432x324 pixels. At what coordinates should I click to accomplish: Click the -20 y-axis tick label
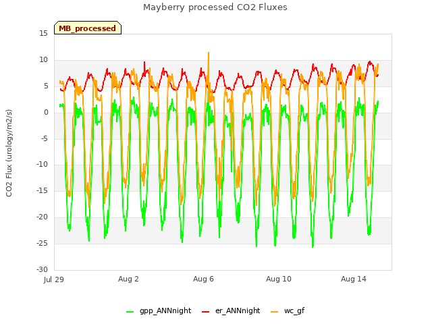43,217
